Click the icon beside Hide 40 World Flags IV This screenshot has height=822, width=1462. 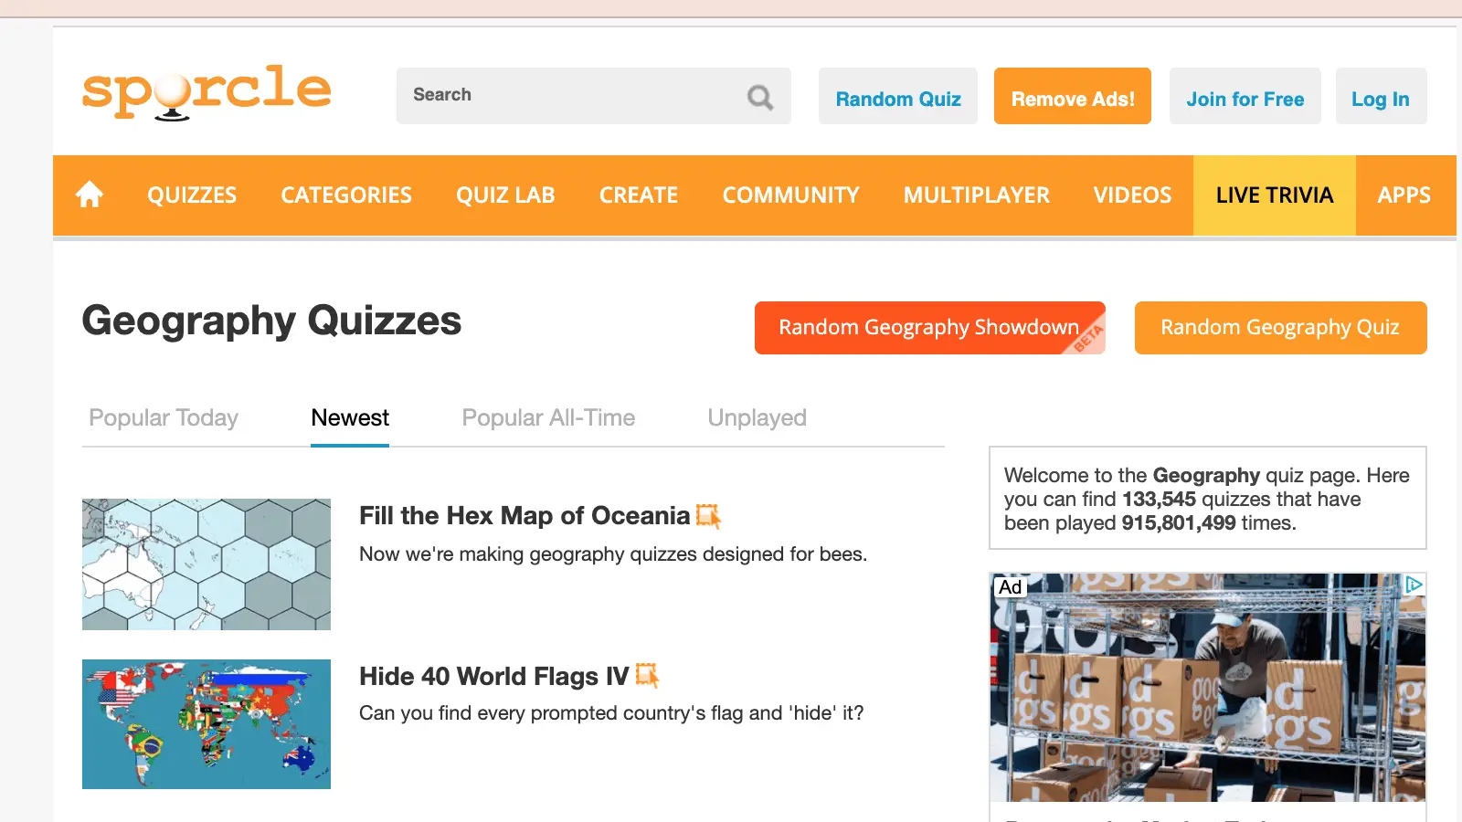(647, 676)
